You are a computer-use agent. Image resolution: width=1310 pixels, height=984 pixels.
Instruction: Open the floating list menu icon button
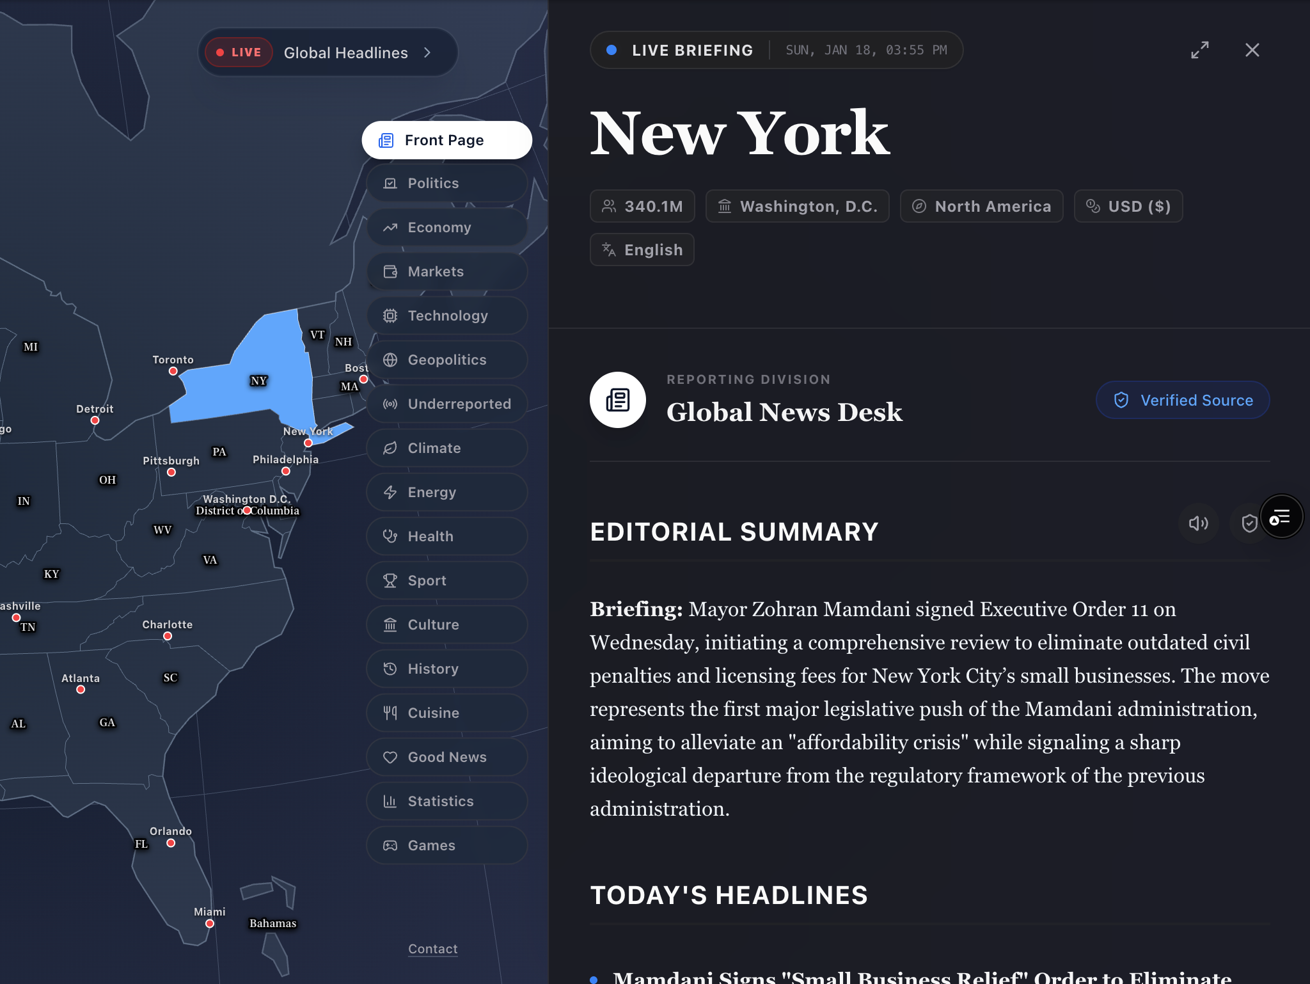point(1281,517)
